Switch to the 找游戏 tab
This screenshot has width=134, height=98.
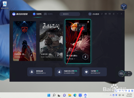tap(48, 14)
